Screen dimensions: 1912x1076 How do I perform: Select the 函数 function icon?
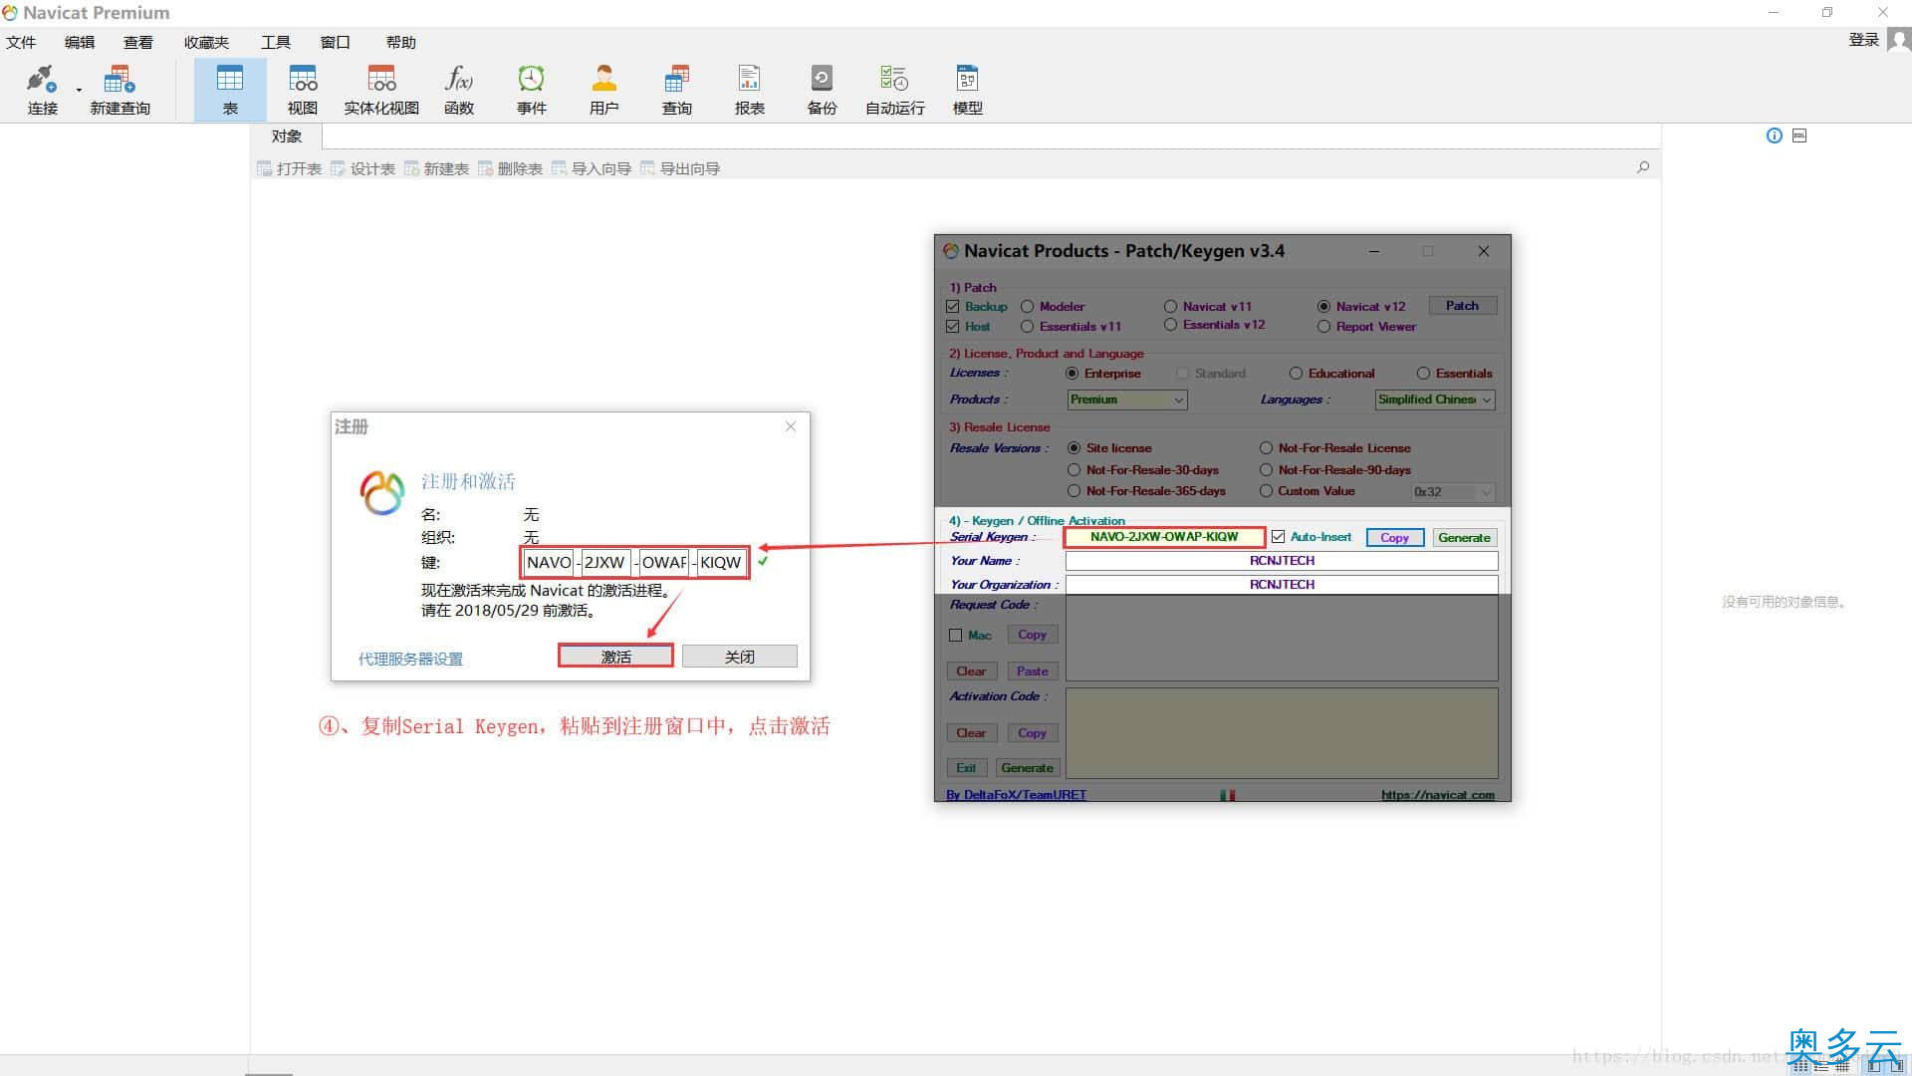click(x=459, y=90)
